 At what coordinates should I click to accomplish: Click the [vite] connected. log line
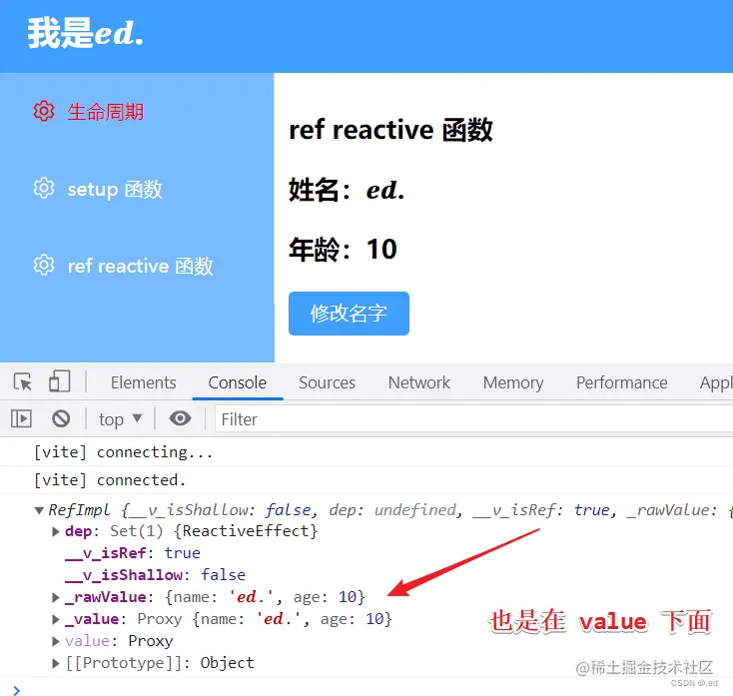pyautogui.click(x=110, y=480)
